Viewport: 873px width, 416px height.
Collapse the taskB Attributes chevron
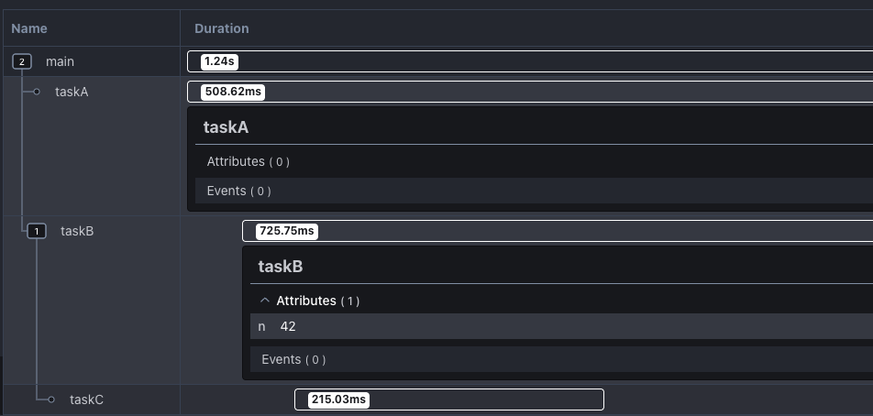coord(265,301)
